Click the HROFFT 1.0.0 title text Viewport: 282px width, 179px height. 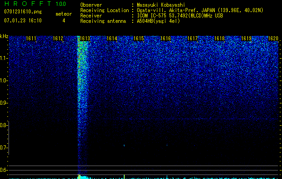click(35, 4)
